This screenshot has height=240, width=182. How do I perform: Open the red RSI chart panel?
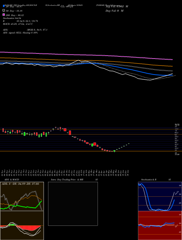point(160,225)
